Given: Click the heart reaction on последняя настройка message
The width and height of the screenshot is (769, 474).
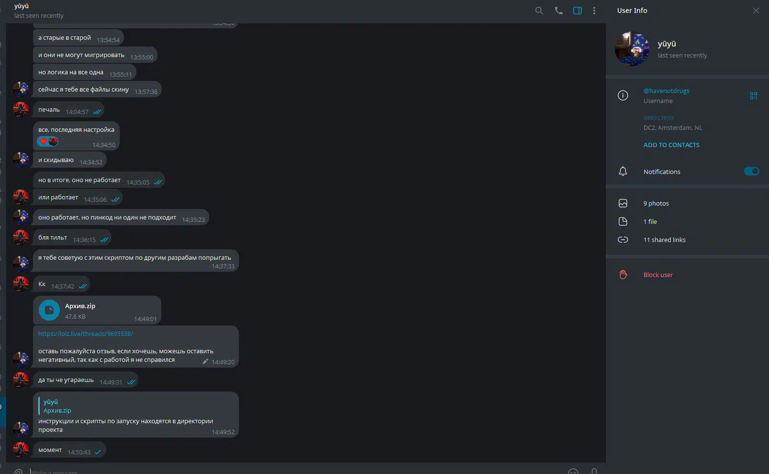Looking at the screenshot, I should tap(44, 141).
